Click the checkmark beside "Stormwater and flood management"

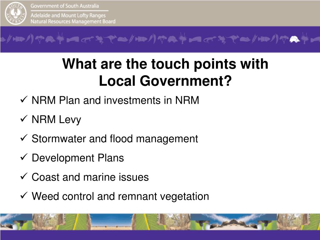[24, 138]
